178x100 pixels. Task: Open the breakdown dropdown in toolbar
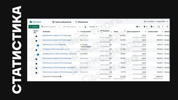[145, 27]
